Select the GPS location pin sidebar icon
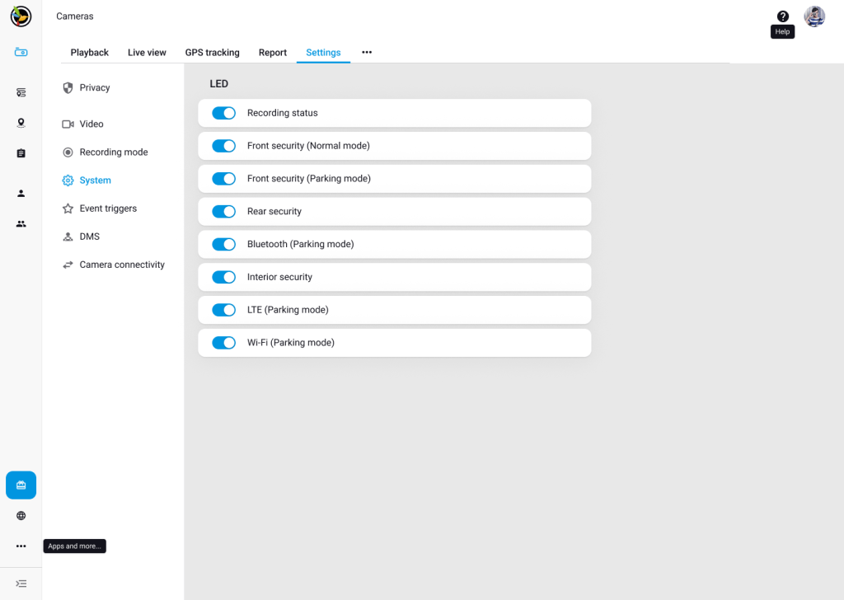 point(21,122)
